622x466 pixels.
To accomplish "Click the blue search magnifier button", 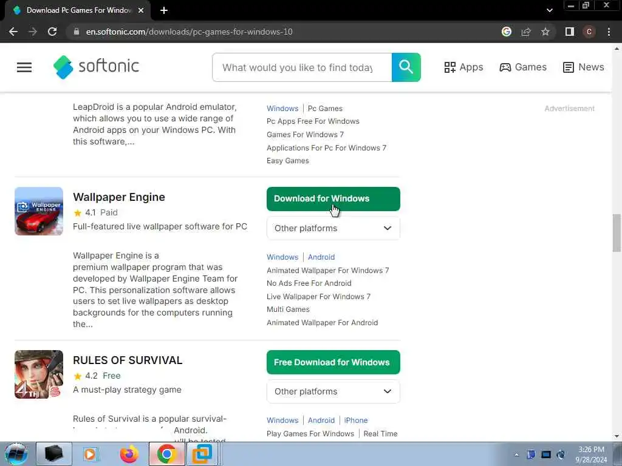I will (x=406, y=67).
